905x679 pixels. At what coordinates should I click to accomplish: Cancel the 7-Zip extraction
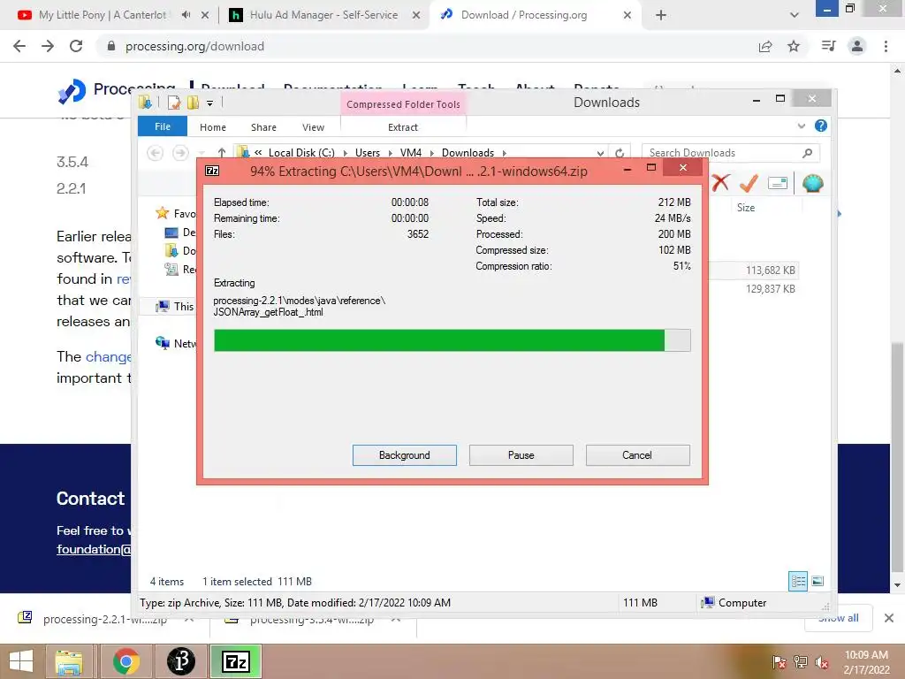[637, 455]
